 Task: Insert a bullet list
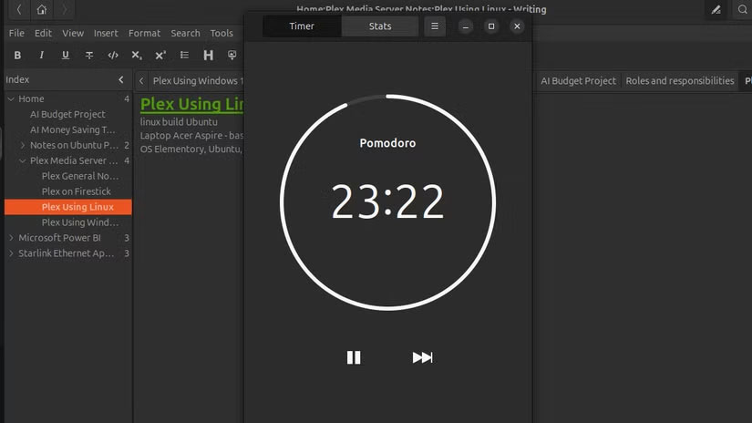point(185,56)
